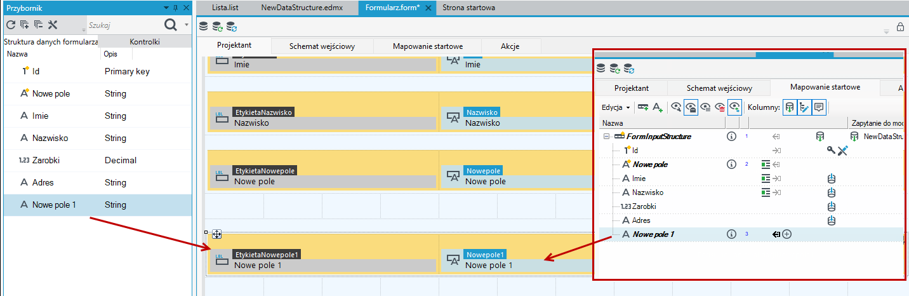Toggle the tree edit column button after Kolumny
Viewport: 909px width, 296px height.
(x=804, y=107)
